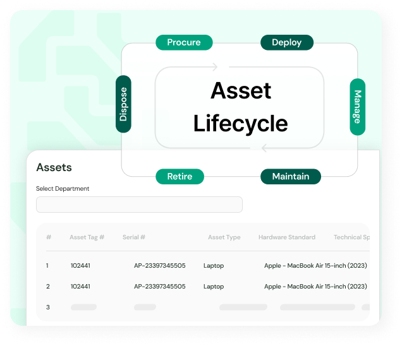Click the right arrow on lifecycle loop
This screenshot has height=346, width=402.
(x=215, y=66)
